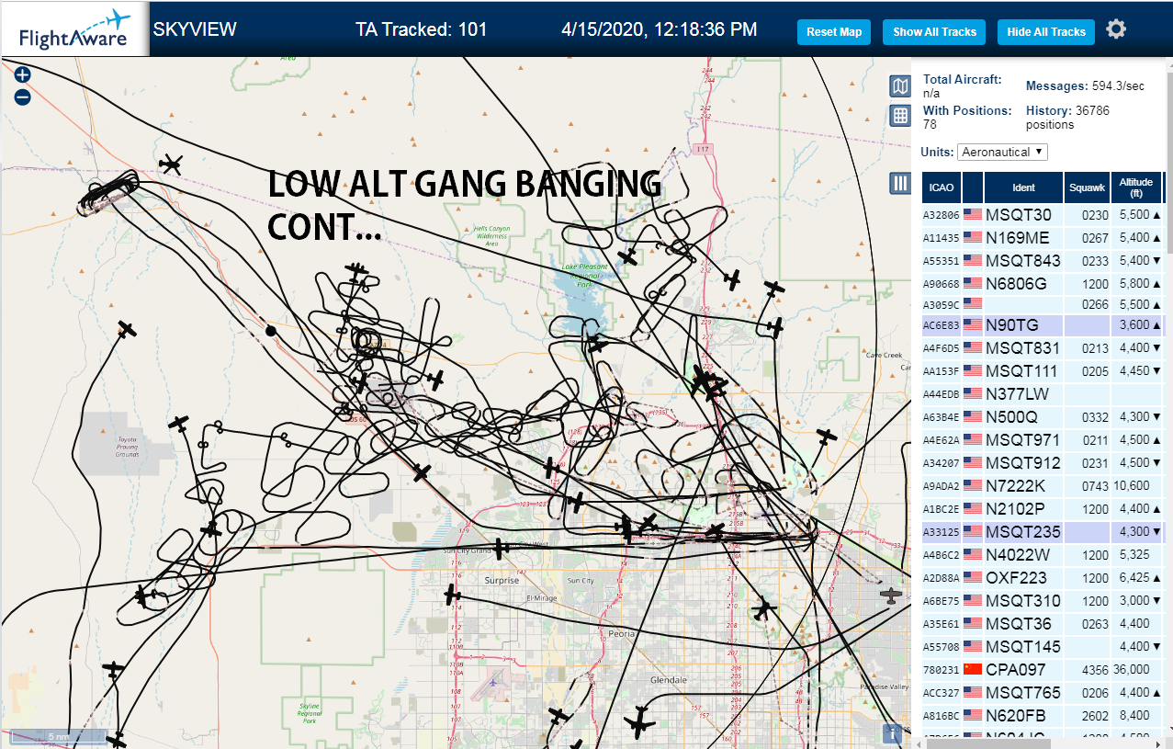Select MSQT765 aircraft row

pos(1043,692)
